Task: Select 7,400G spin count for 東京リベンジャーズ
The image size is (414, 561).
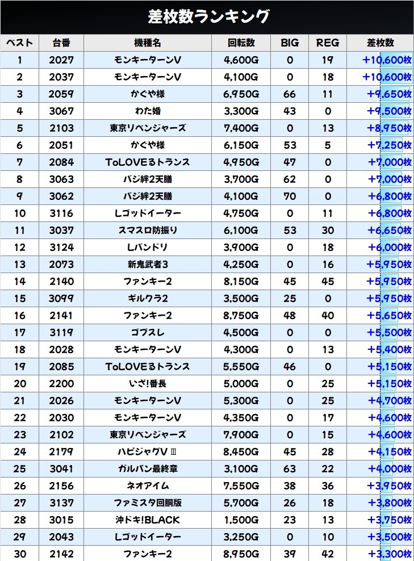Action: click(x=241, y=128)
